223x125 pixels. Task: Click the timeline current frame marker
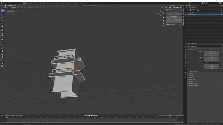7,117
